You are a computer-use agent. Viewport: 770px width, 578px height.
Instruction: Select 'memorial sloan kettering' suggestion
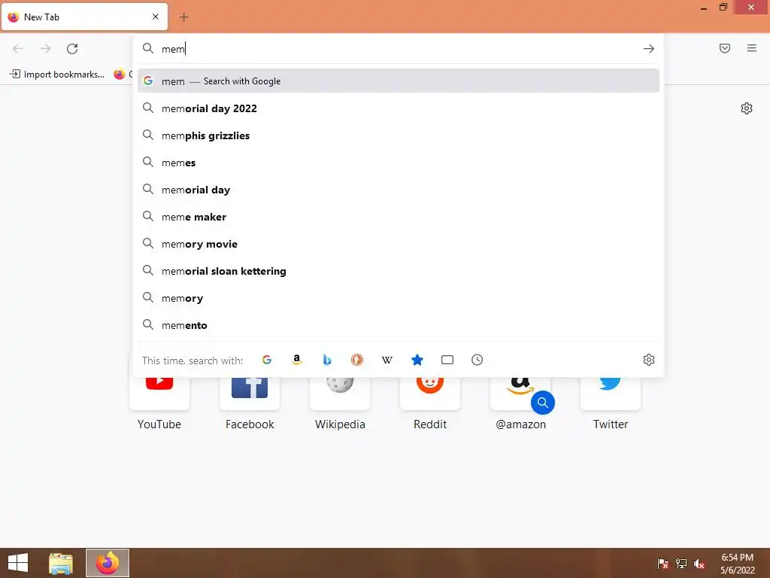point(399,271)
